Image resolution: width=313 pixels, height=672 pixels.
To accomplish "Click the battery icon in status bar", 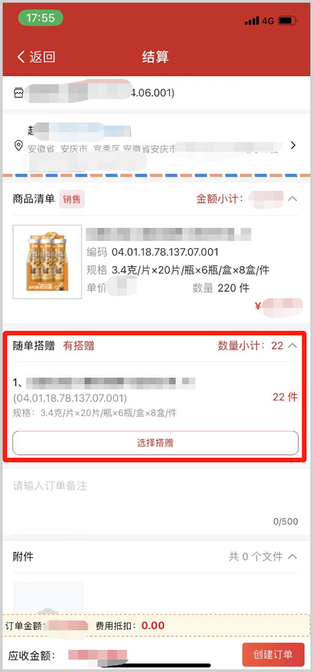I will coord(288,21).
